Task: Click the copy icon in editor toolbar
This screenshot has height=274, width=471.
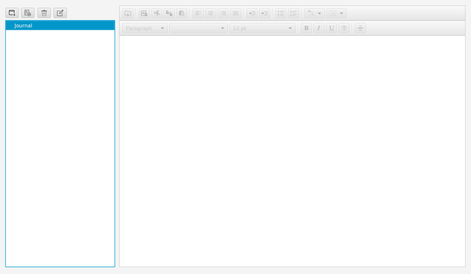Action: (x=169, y=13)
